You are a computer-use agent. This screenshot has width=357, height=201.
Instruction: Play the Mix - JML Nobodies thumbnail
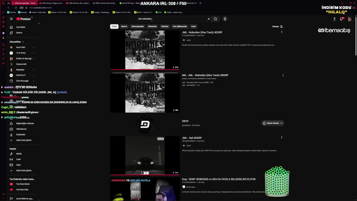[145, 93]
